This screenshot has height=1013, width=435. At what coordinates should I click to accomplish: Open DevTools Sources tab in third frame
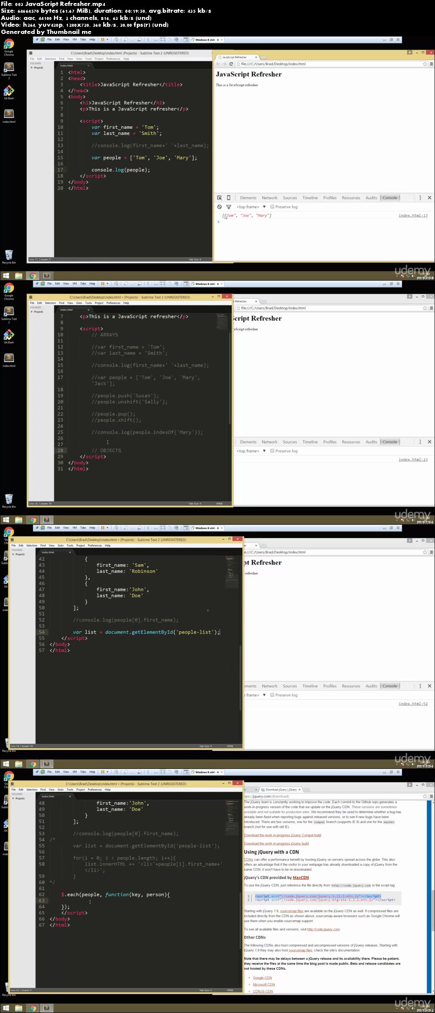click(290, 686)
